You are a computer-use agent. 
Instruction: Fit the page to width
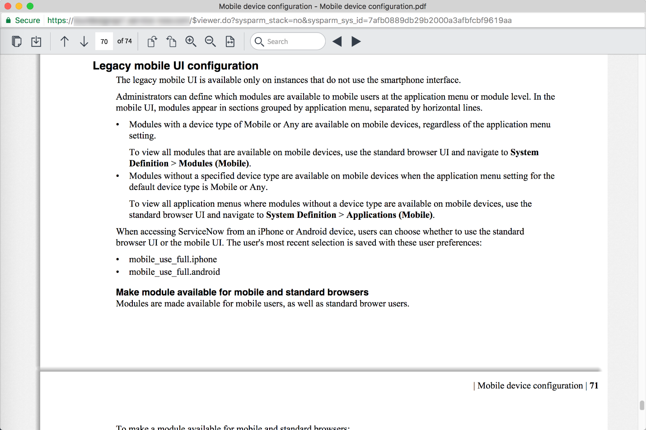(230, 42)
